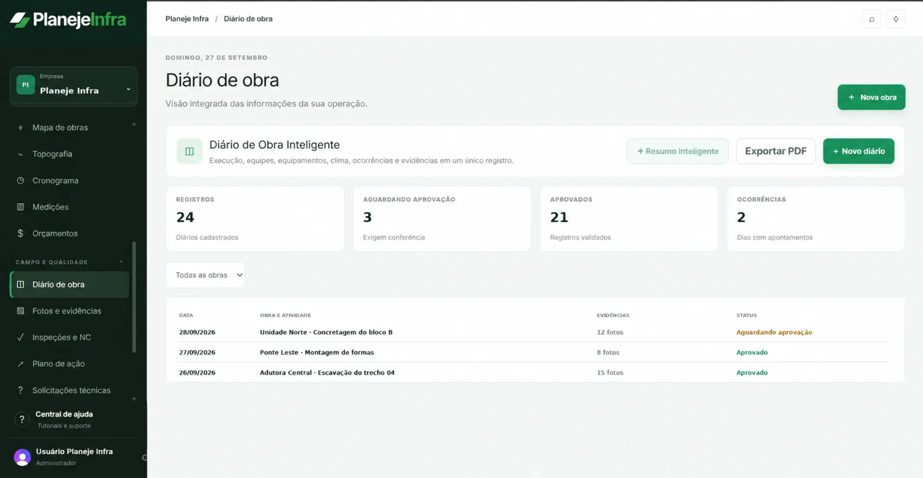
Task: Click the Medições grid icon
Action: coord(20,207)
